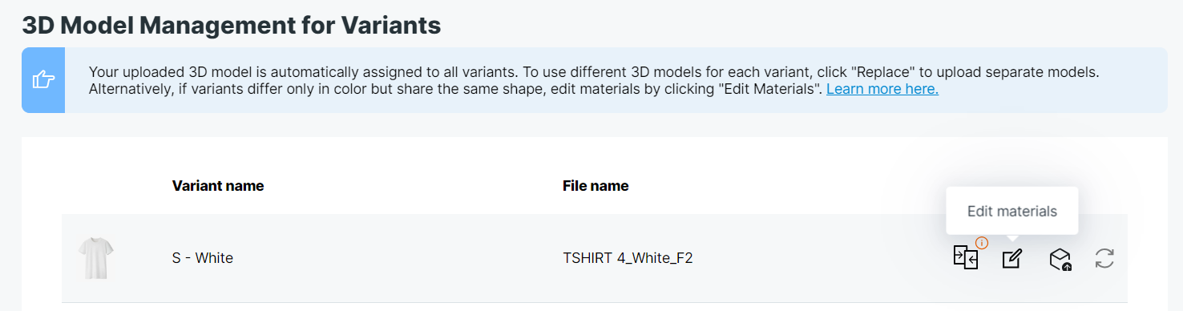Click the replace 3D model cube icon
This screenshot has height=311, width=1183.
point(1060,258)
